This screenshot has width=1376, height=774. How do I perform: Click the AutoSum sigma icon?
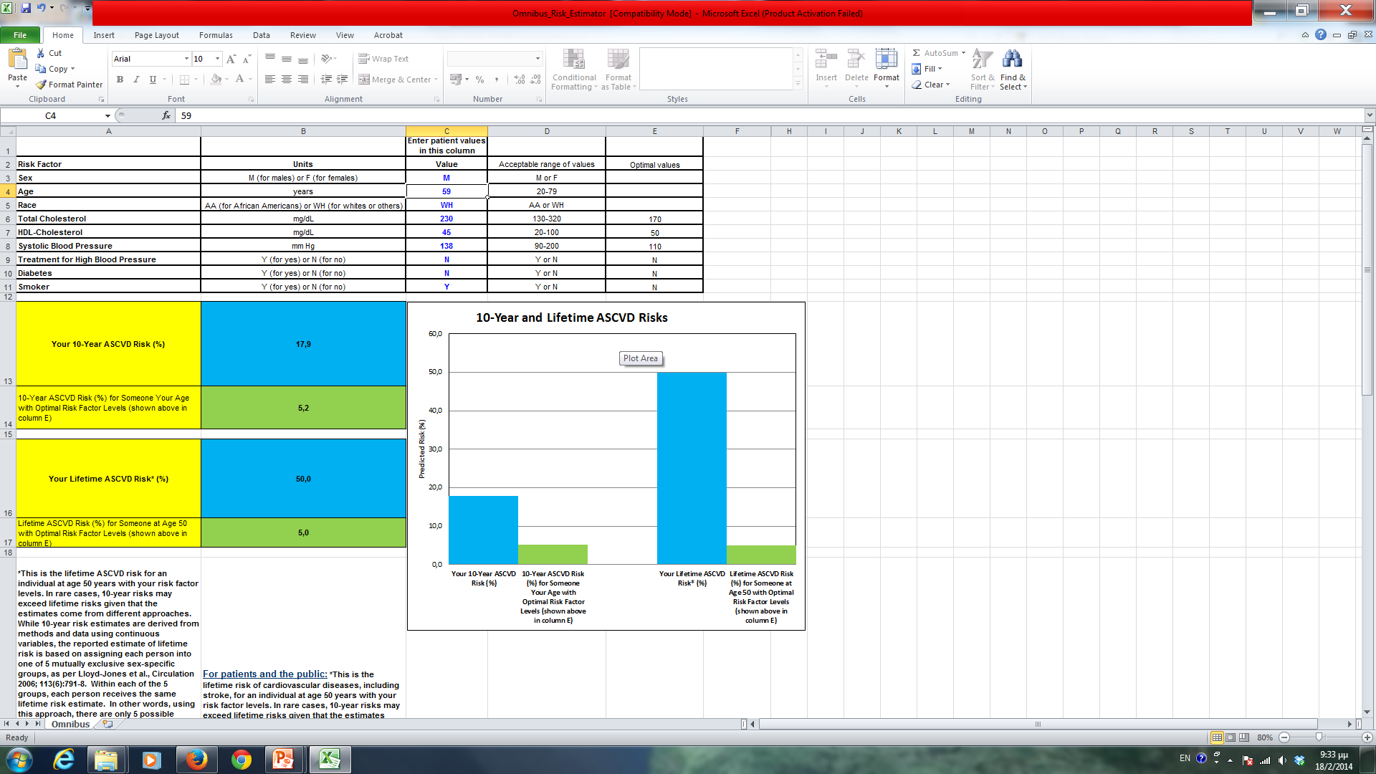916,53
